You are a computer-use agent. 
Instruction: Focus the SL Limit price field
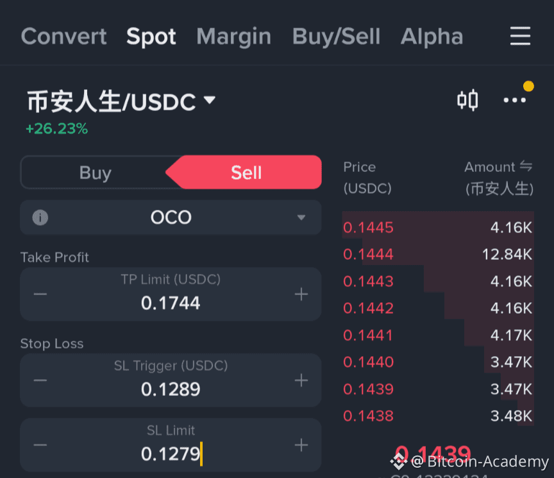171,445
